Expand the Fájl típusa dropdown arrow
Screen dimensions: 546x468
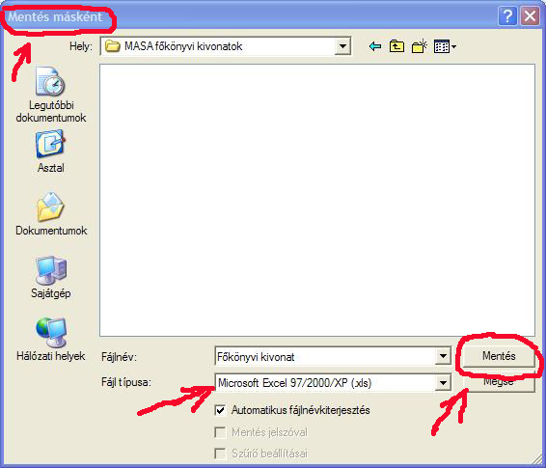tap(443, 383)
